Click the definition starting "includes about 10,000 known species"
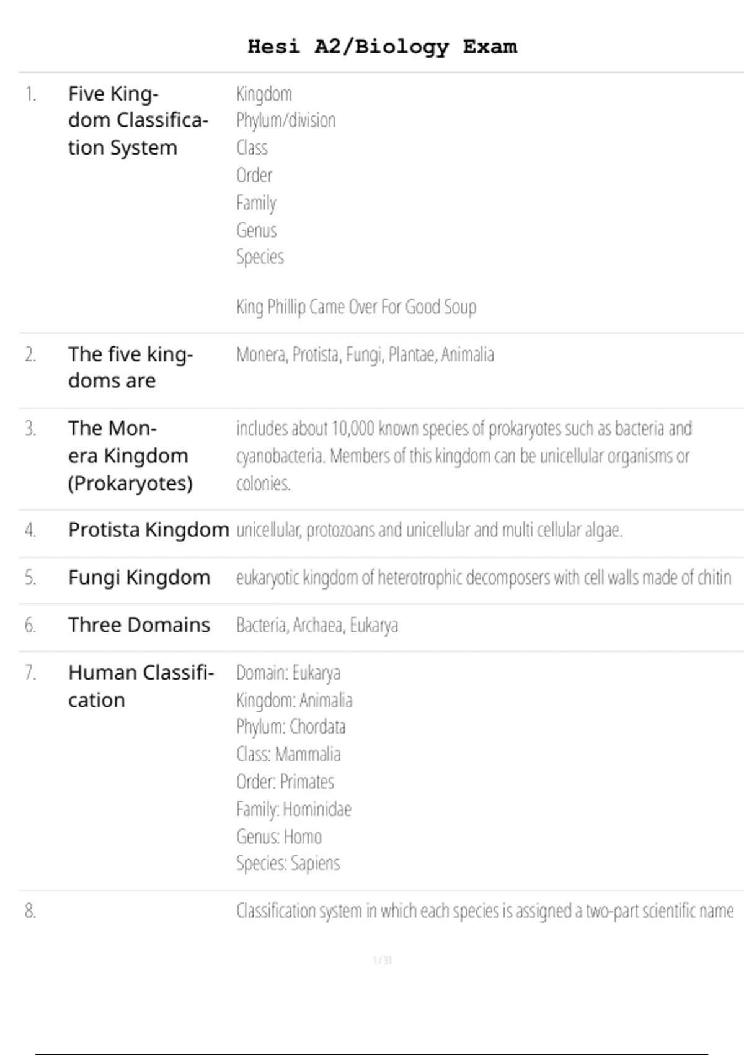The height and width of the screenshot is (1055, 744). click(x=463, y=456)
